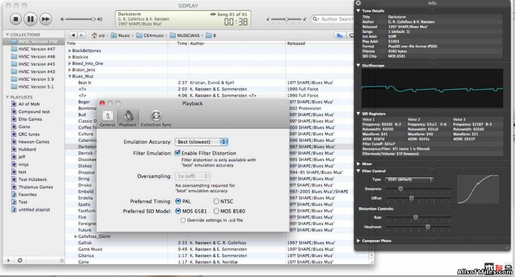Select NTSC preferred timing
The width and height of the screenshot is (515, 277).
pos(216,201)
